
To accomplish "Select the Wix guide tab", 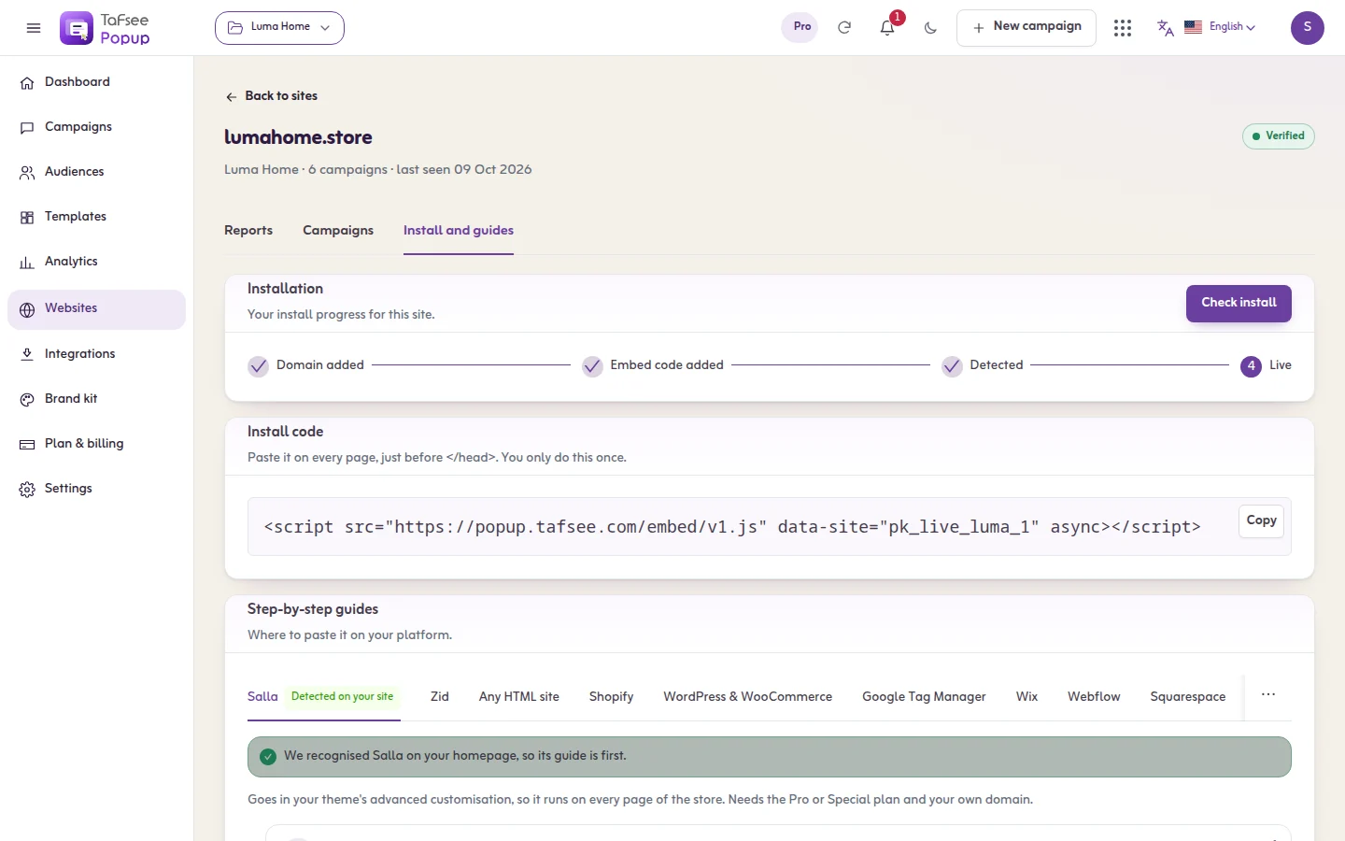I will tap(1026, 697).
